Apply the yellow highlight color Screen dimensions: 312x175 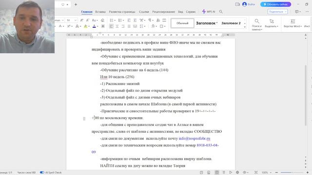(86, 26)
